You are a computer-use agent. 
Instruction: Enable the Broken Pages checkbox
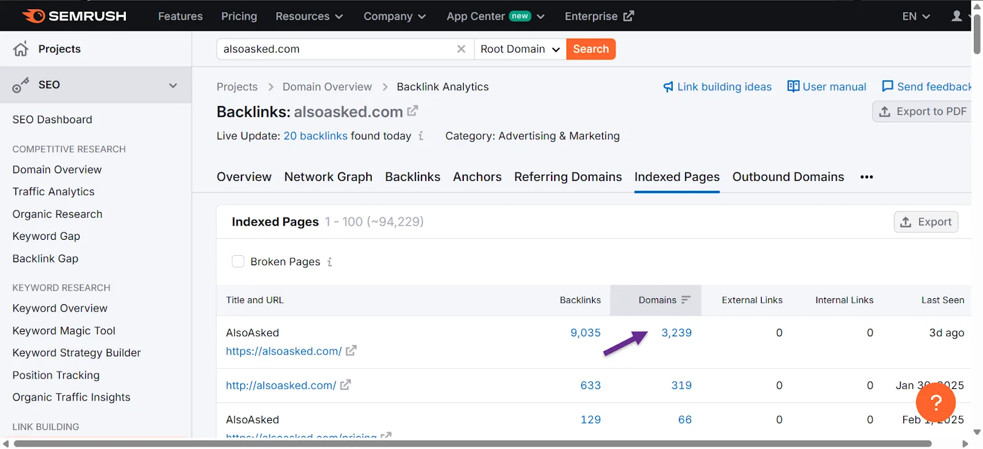tap(238, 261)
